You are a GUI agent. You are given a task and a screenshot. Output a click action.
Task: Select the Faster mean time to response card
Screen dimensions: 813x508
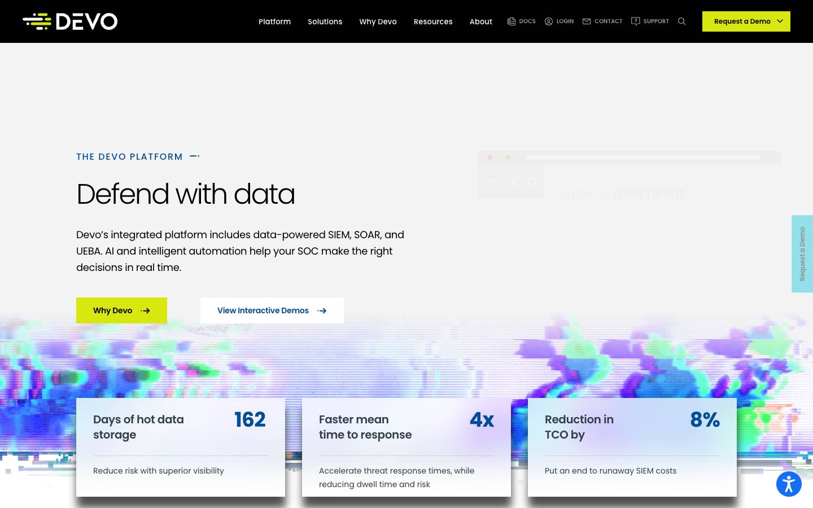pos(406,447)
